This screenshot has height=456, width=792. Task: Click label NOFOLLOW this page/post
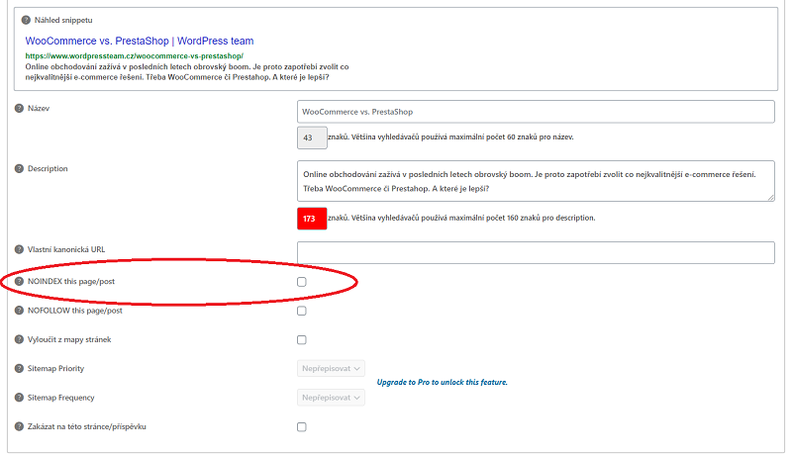click(75, 311)
